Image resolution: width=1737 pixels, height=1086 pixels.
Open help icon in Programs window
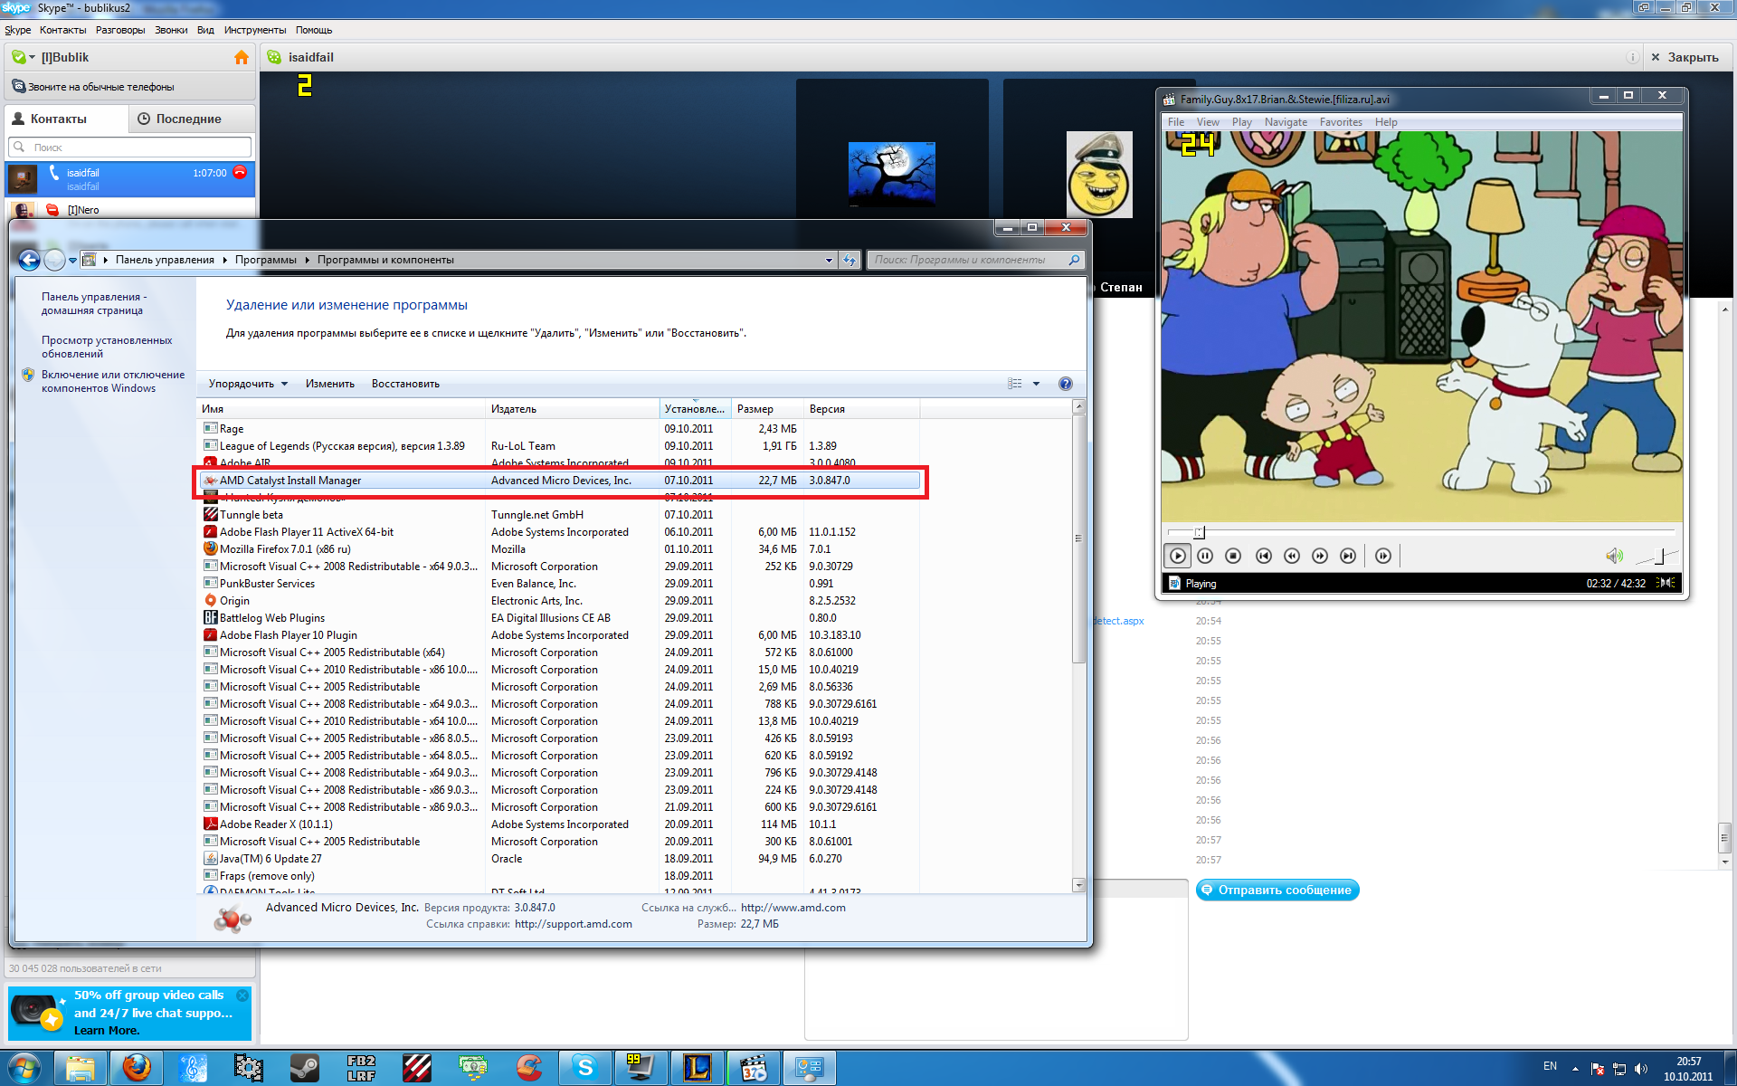[1065, 384]
